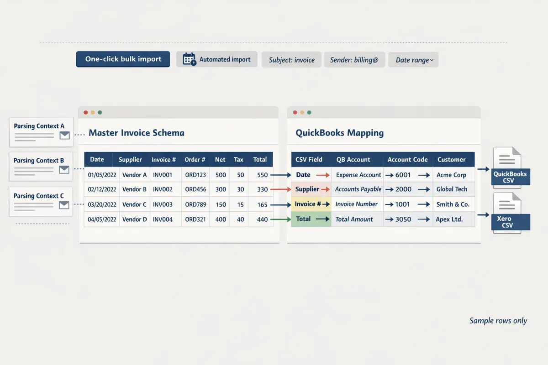This screenshot has height=365, width=548.
Task: Open the Parsing Context C card
Action: (42, 202)
